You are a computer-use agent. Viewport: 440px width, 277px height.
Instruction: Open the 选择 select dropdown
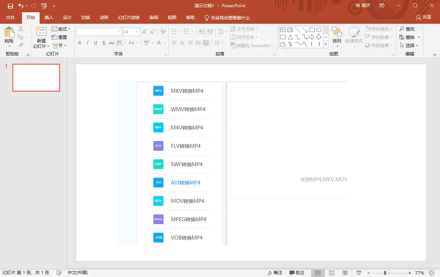(409, 45)
